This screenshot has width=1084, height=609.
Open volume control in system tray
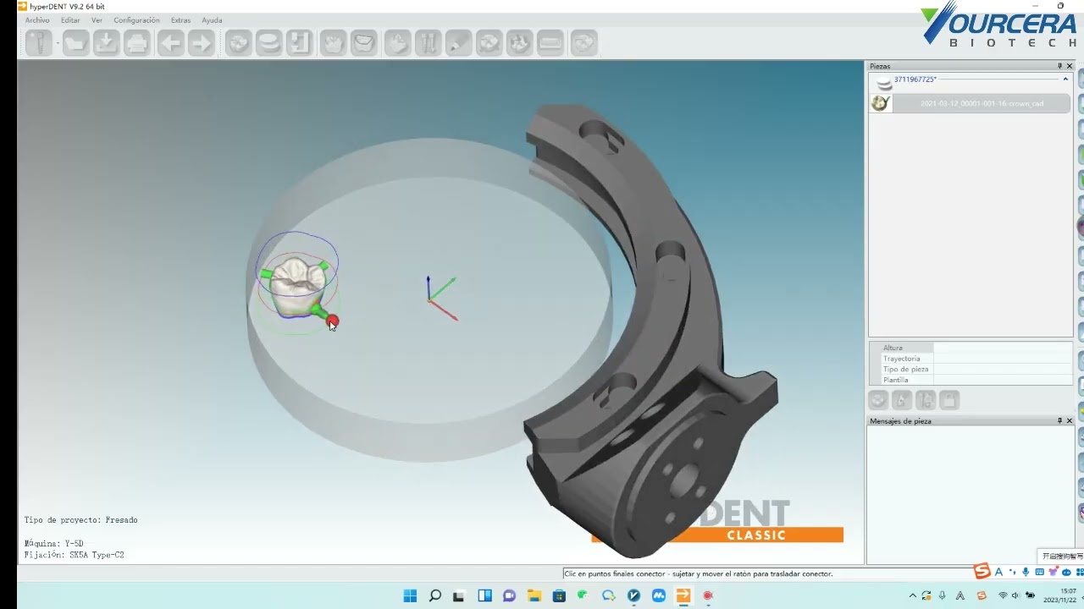tap(1016, 595)
